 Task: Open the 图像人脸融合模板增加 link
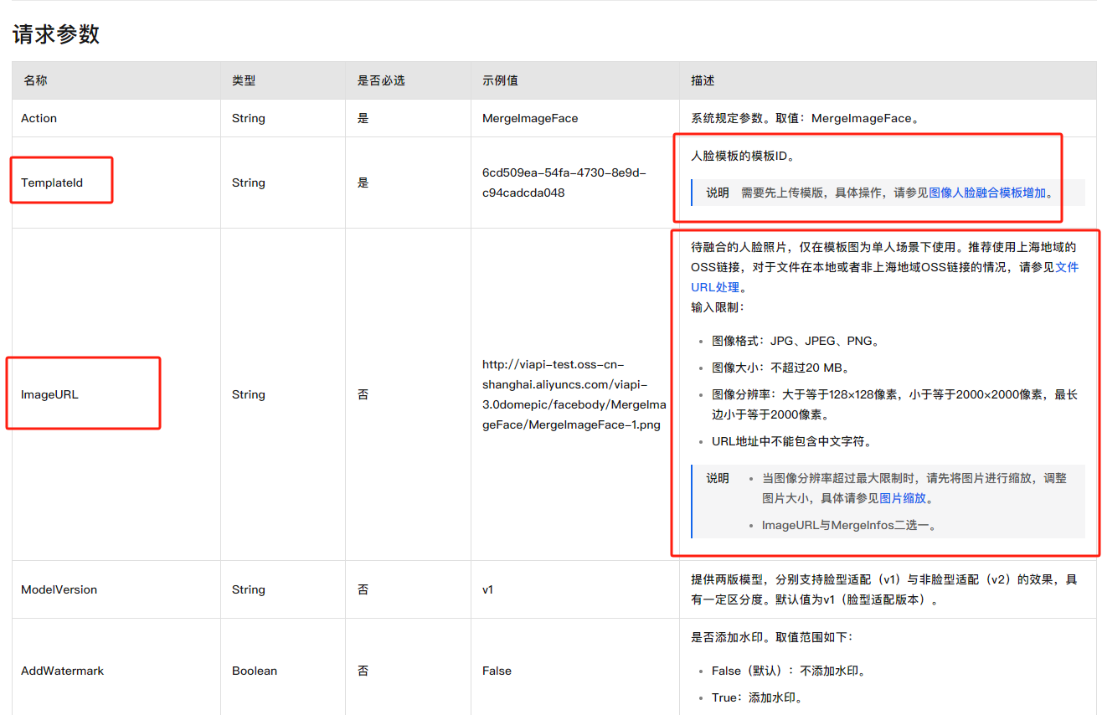[987, 193]
